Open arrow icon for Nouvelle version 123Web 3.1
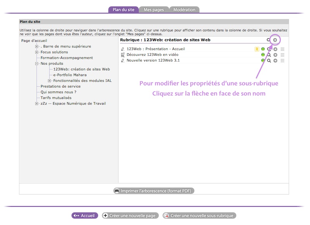 tap(275, 61)
